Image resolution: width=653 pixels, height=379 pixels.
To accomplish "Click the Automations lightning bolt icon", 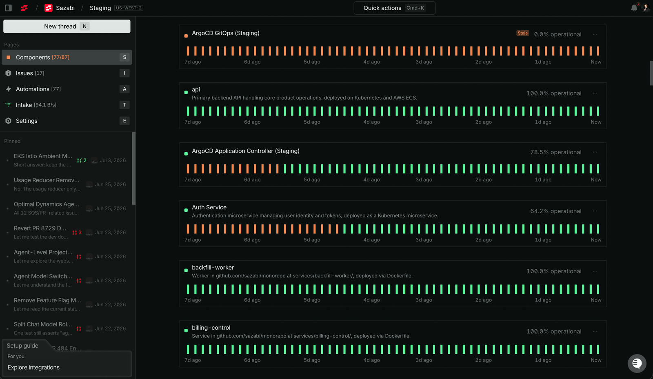I will [x=8, y=89].
